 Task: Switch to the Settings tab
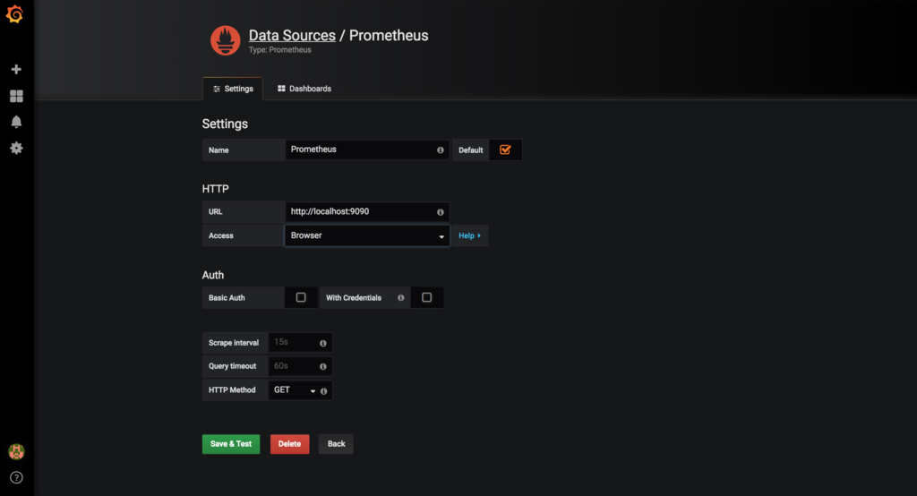[x=233, y=89]
